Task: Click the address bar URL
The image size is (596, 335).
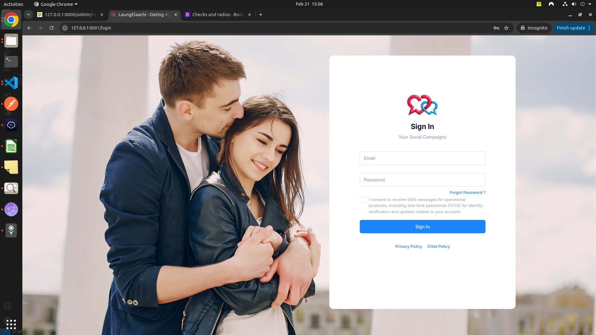Action: point(91,28)
